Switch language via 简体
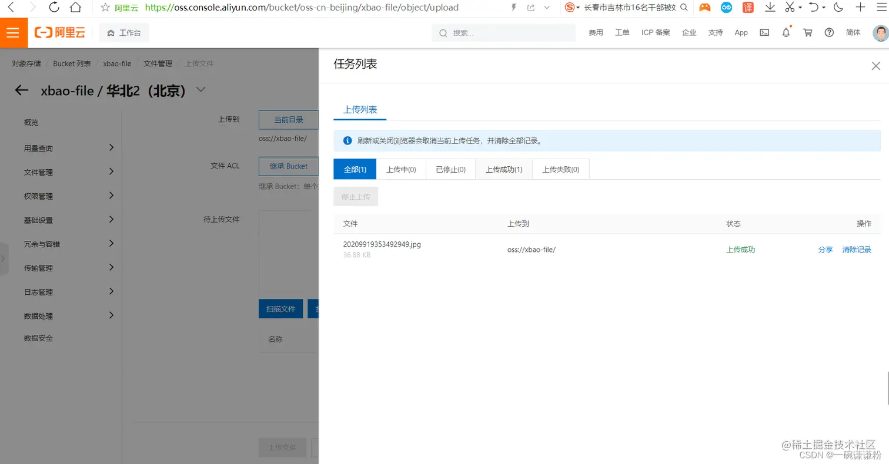The height and width of the screenshot is (464, 889). (853, 33)
